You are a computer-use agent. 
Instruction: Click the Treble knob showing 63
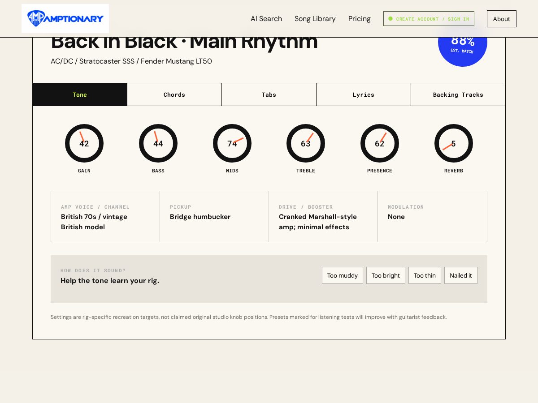(x=306, y=143)
